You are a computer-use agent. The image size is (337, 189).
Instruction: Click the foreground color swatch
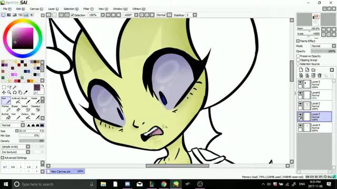[x=37, y=87]
